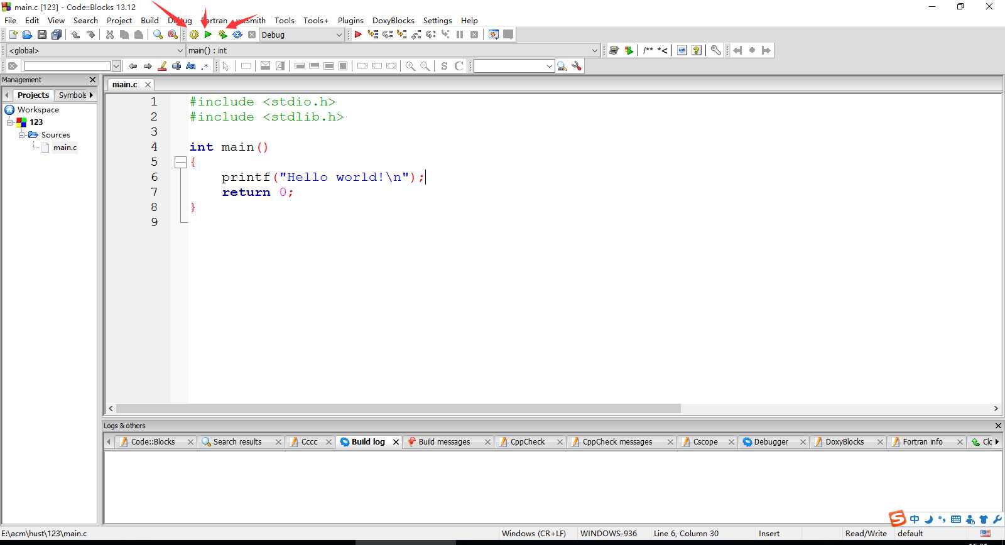The width and height of the screenshot is (1005, 545).
Task: Collapse the code fold at line 5
Action: tap(180, 162)
